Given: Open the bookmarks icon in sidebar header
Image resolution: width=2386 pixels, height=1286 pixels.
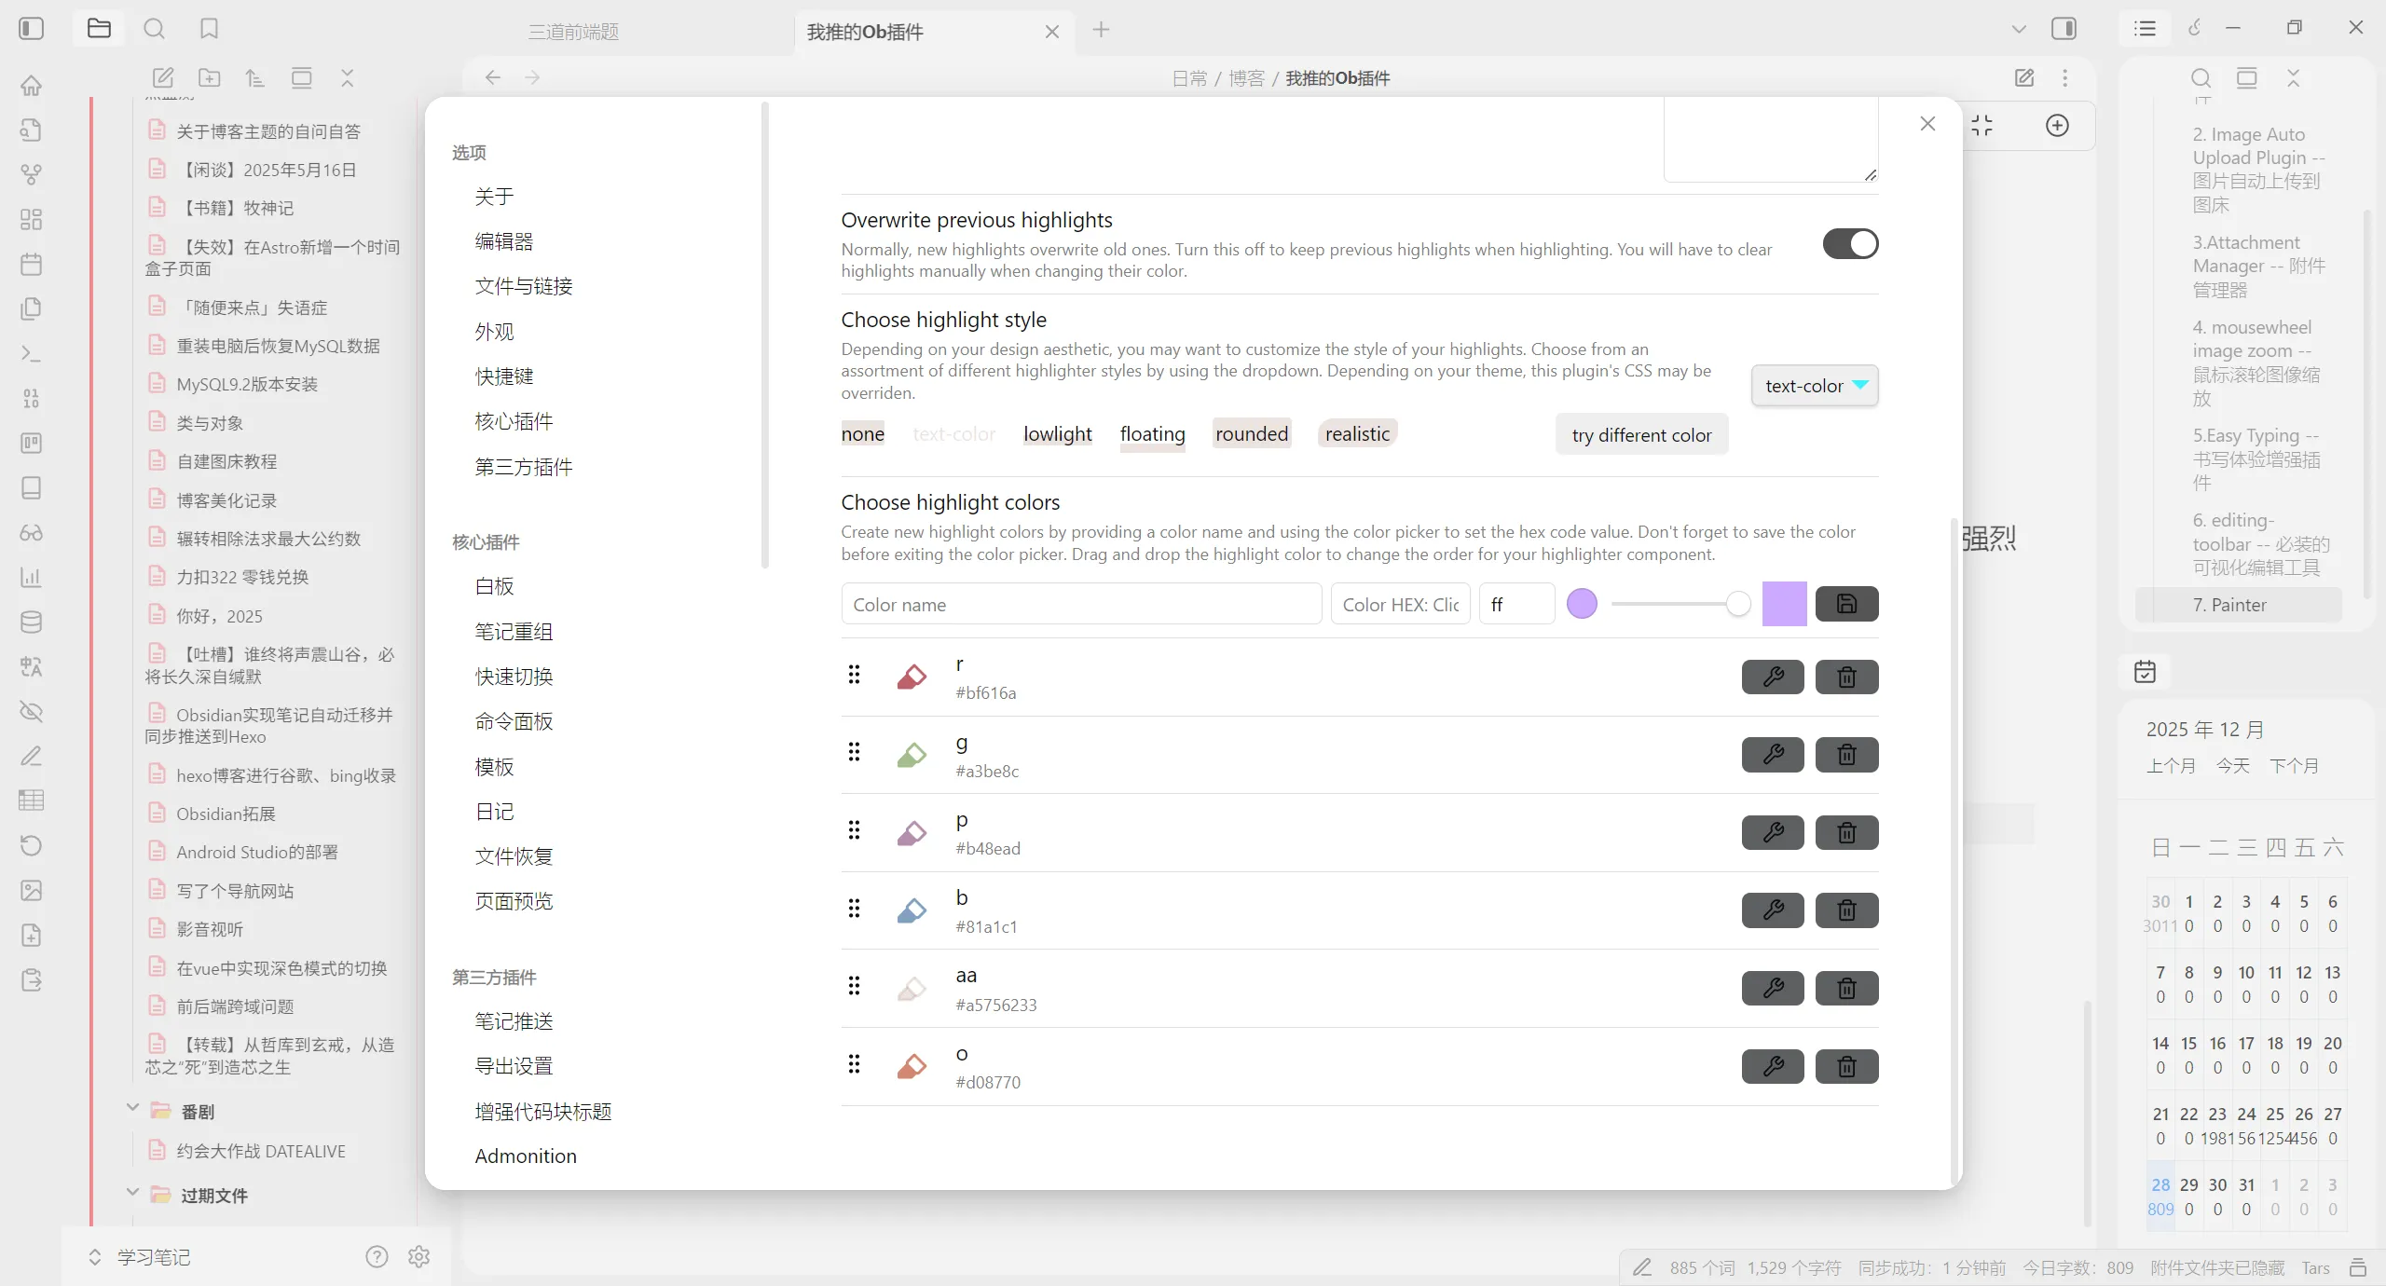Looking at the screenshot, I should tap(209, 29).
